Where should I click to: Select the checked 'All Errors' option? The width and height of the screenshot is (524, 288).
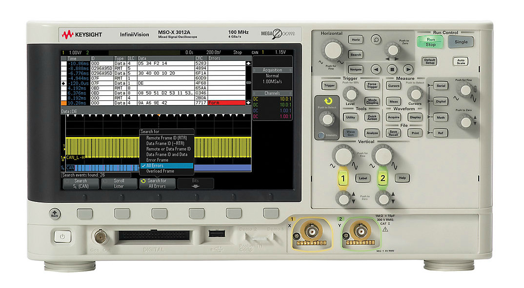(x=166, y=166)
